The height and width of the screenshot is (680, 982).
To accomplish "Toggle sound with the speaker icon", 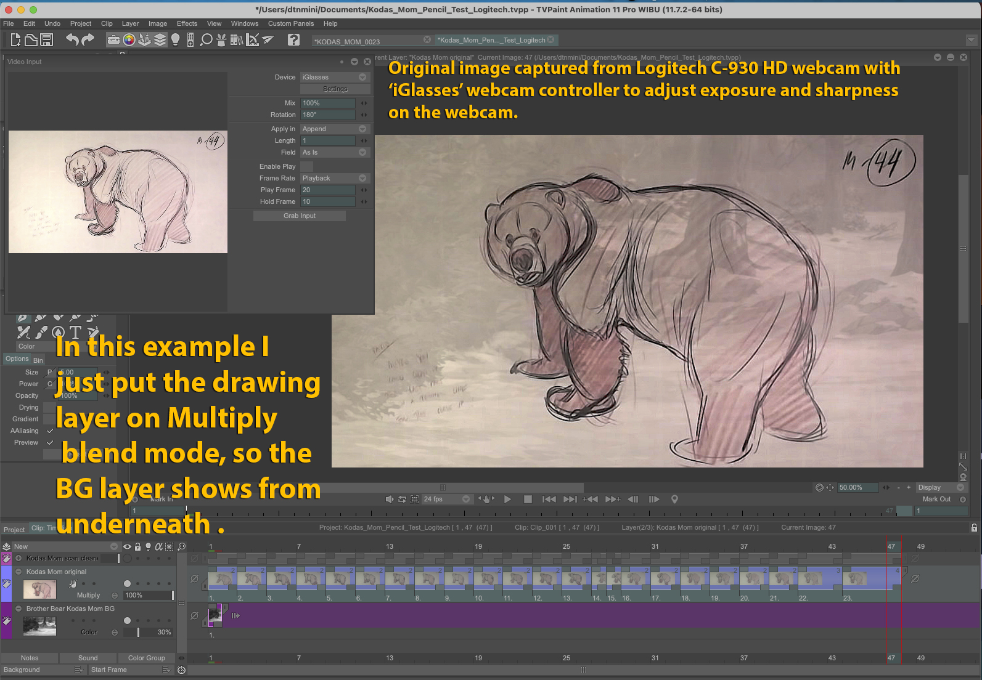I will point(389,499).
